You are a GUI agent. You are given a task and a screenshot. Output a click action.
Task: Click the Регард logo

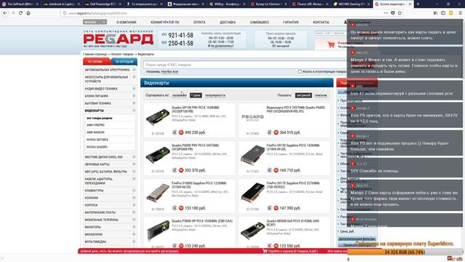pos(118,39)
